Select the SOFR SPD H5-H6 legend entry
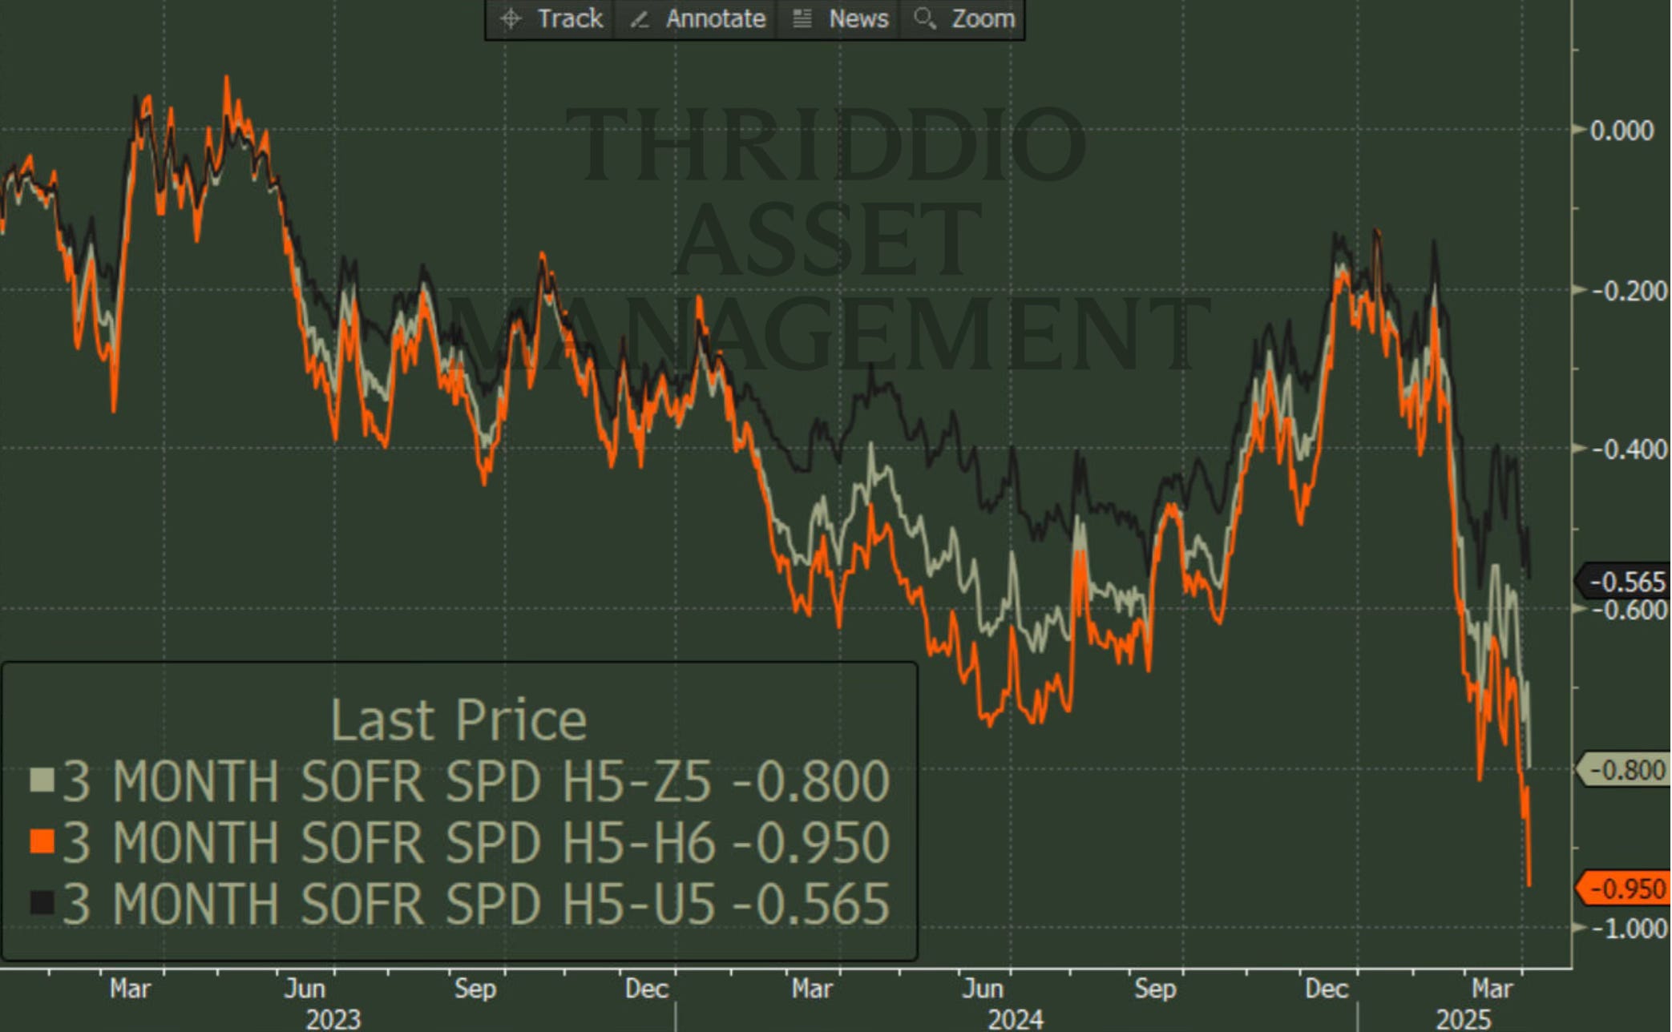 pos(475,843)
